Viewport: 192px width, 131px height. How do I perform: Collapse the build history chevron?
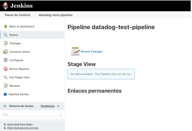58,106
